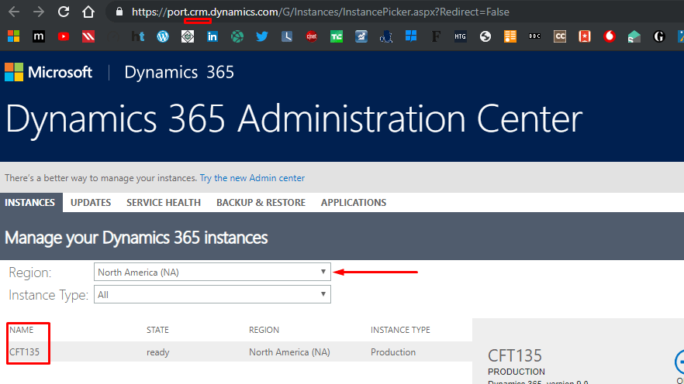Open the blue Windows logo bookmark

click(411, 36)
